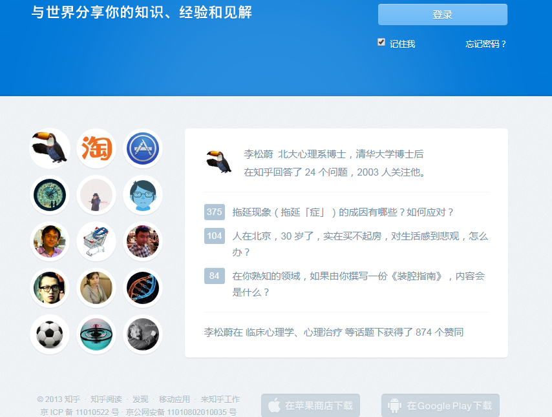Screen dimensions: 552x417
Task: Click the 与世界分享你的知识、经验和见解 headline
Action: pos(142,12)
